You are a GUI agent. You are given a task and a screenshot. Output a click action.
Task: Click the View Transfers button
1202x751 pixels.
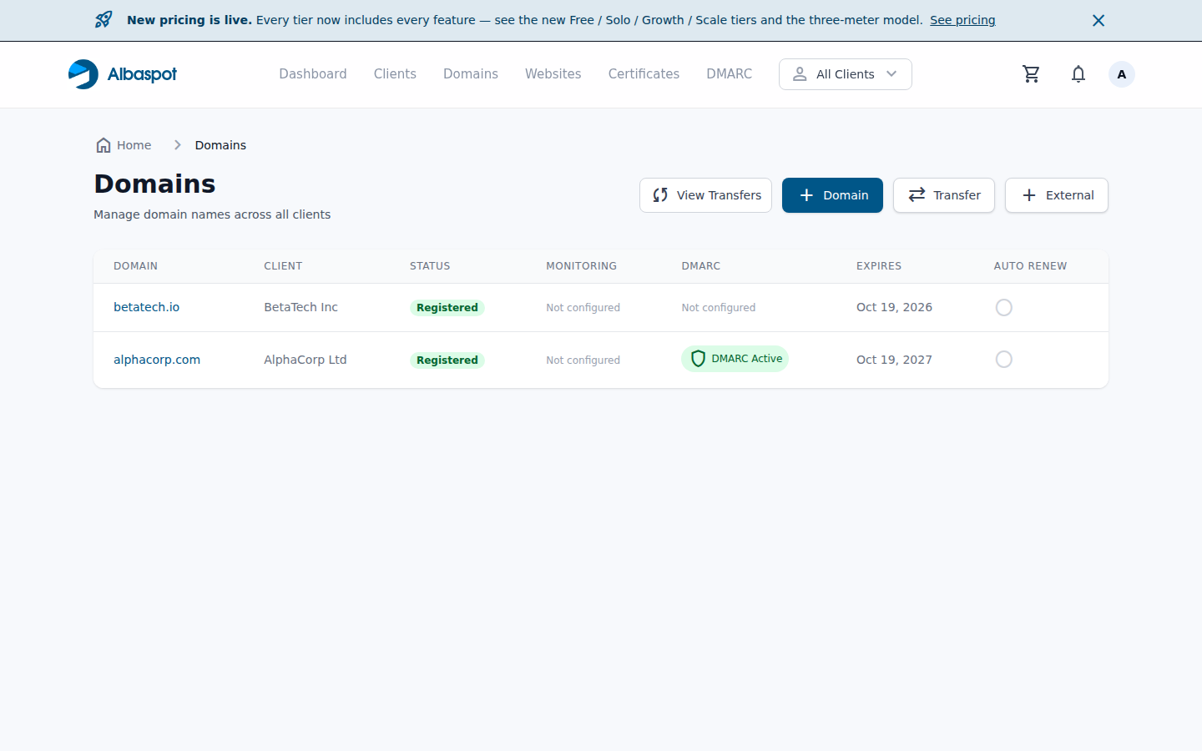coord(705,195)
